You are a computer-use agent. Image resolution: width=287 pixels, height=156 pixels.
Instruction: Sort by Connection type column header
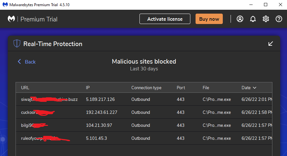tap(146, 88)
